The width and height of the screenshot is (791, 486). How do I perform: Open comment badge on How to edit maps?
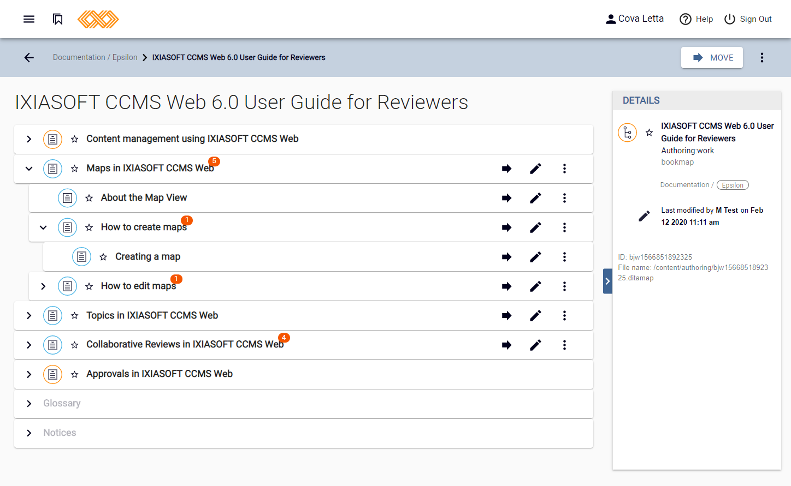(x=176, y=279)
